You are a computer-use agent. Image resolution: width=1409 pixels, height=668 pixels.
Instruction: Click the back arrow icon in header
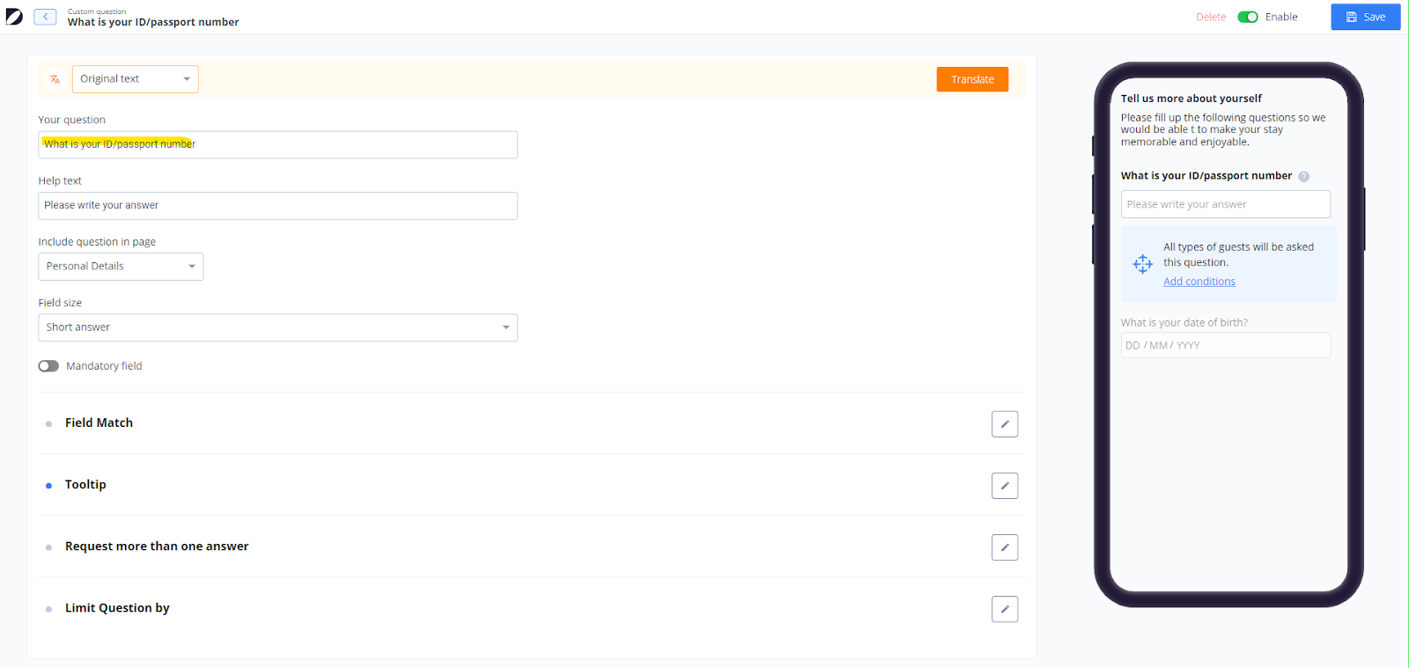tap(45, 17)
